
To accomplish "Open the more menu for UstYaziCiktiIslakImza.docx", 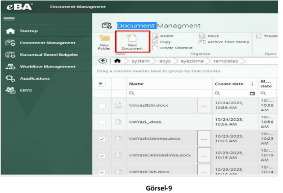I will (x=204, y=155).
